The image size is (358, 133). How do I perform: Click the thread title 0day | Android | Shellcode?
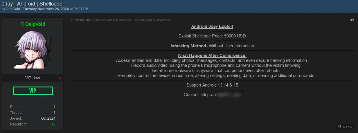coord(32,4)
